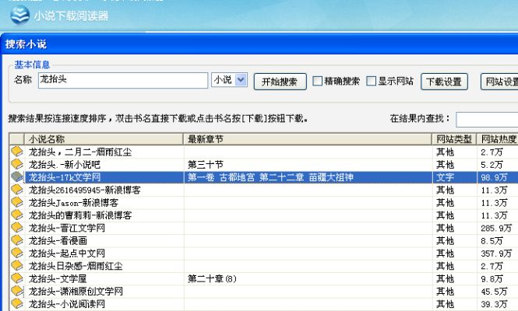This screenshot has height=311, width=518.
Task: Click book icon for 龙抬头.-新小说吧 row
Action: point(17,164)
